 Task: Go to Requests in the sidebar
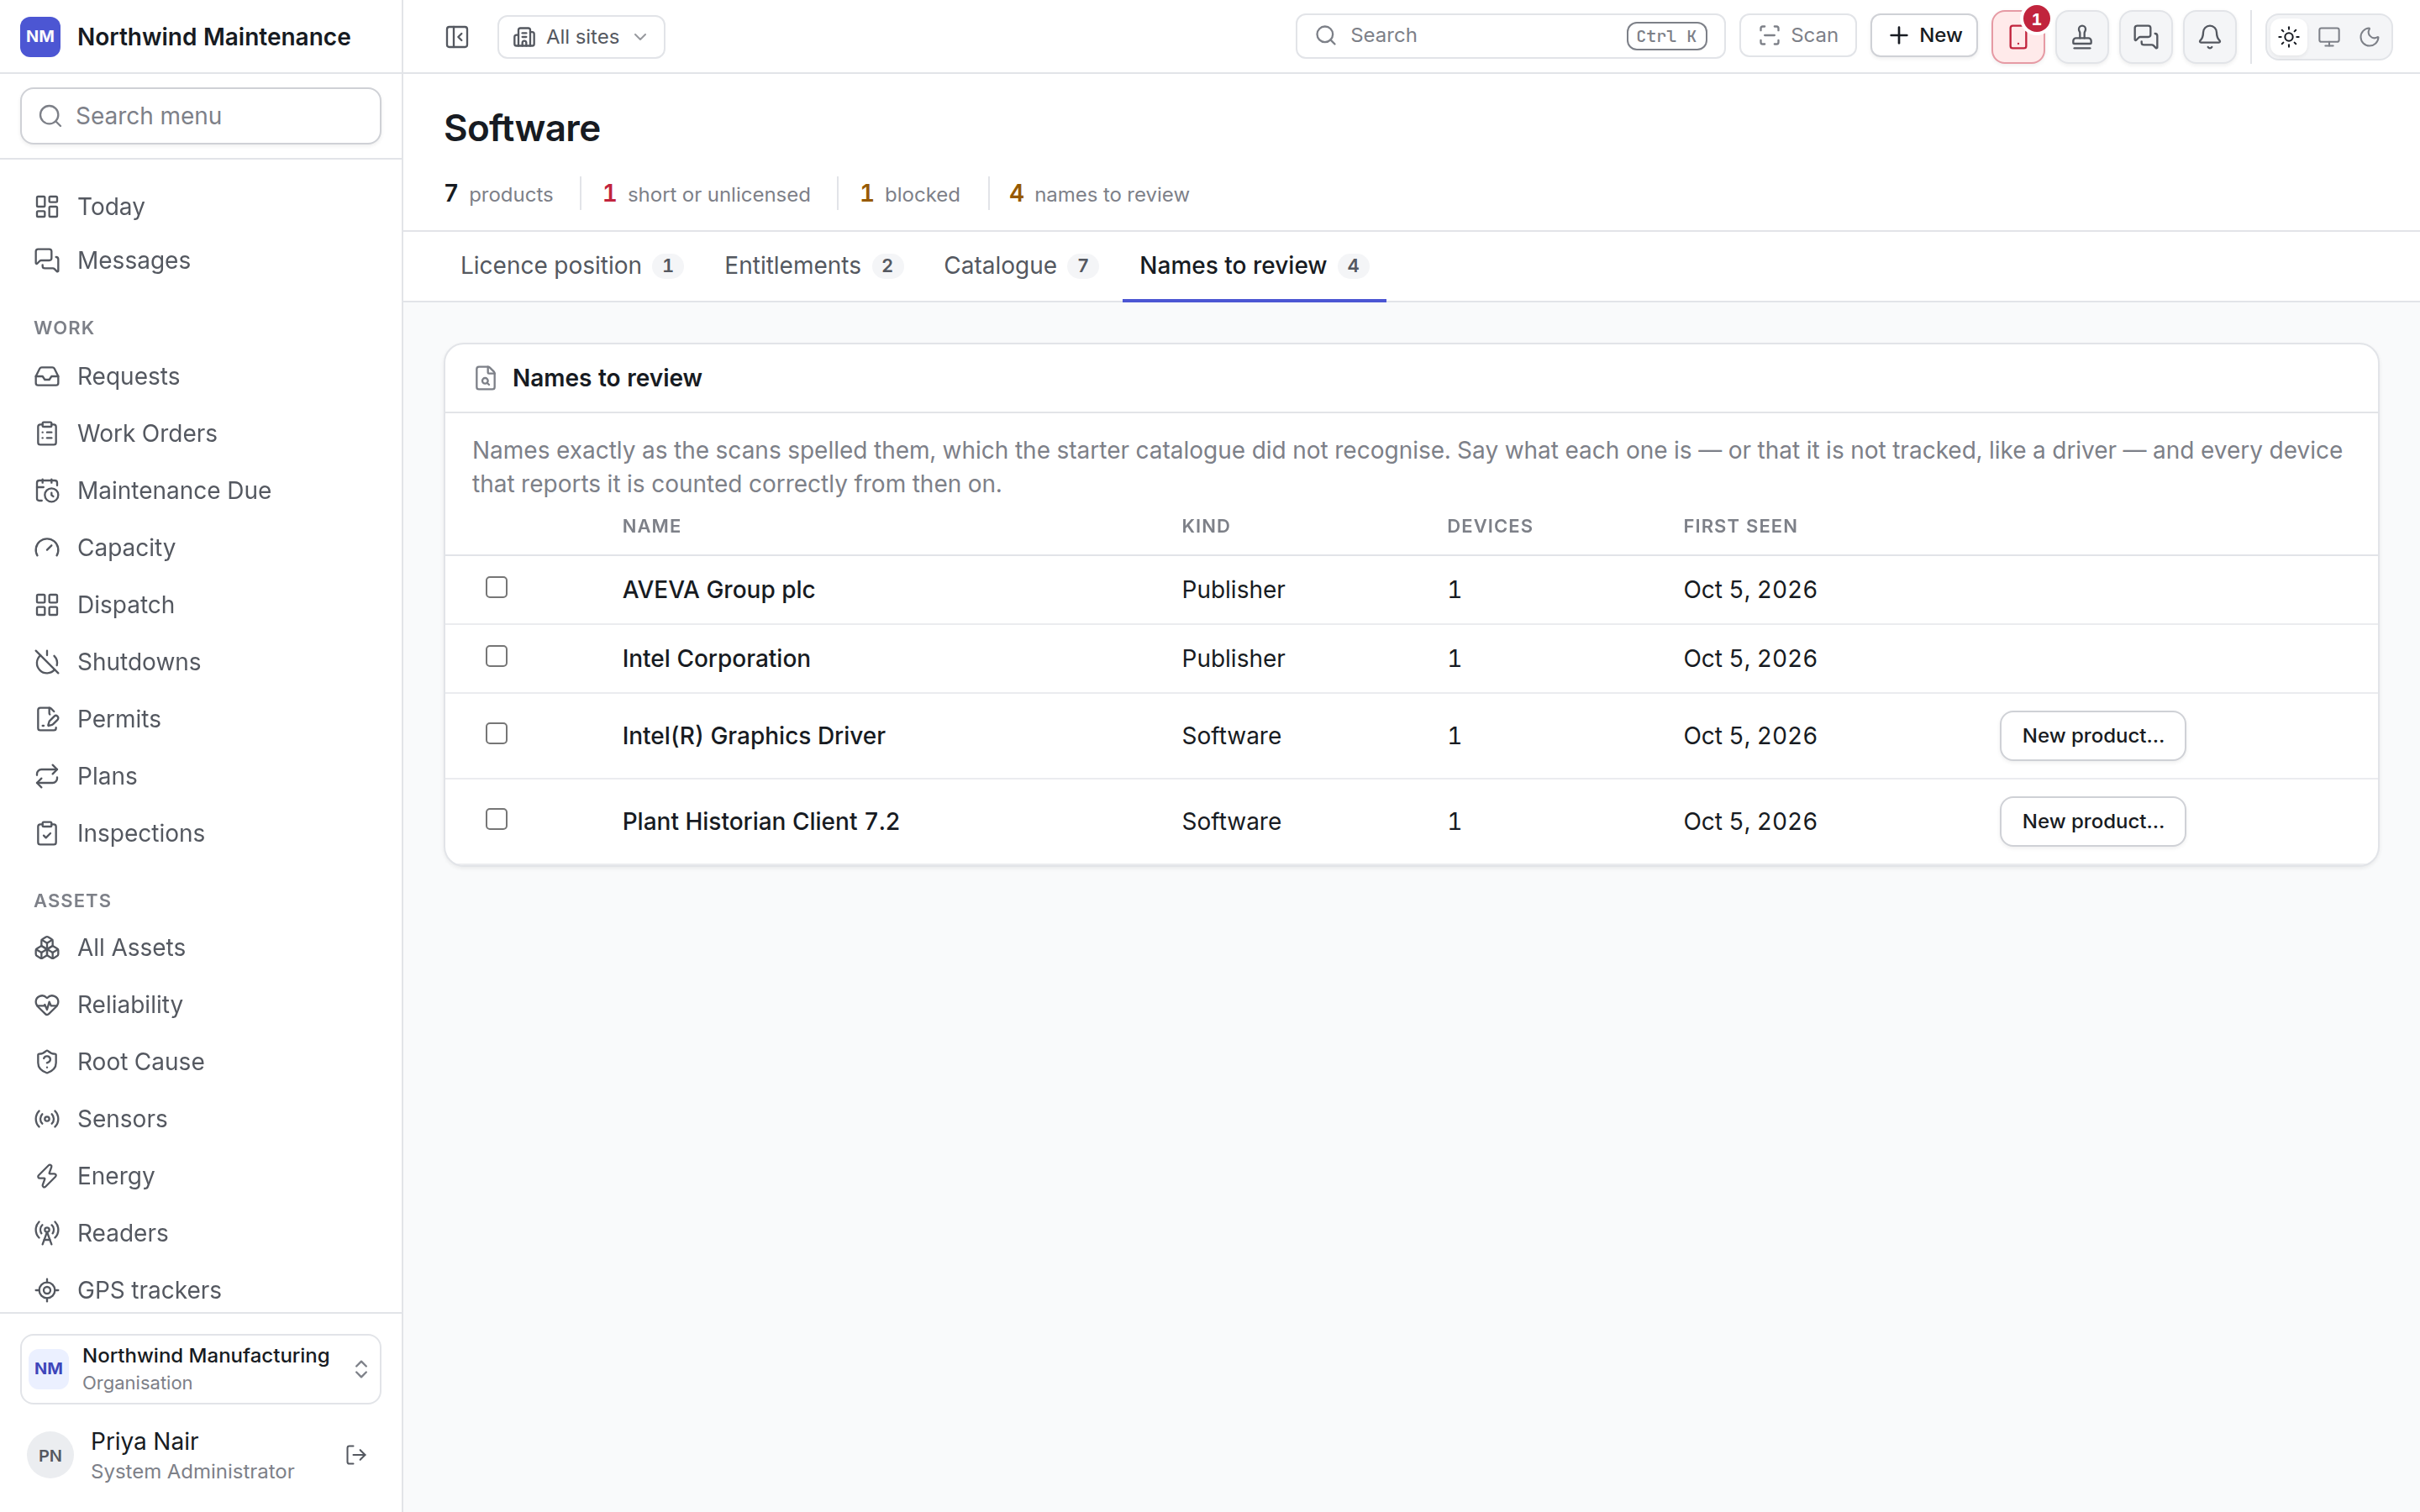pyautogui.click(x=200, y=376)
